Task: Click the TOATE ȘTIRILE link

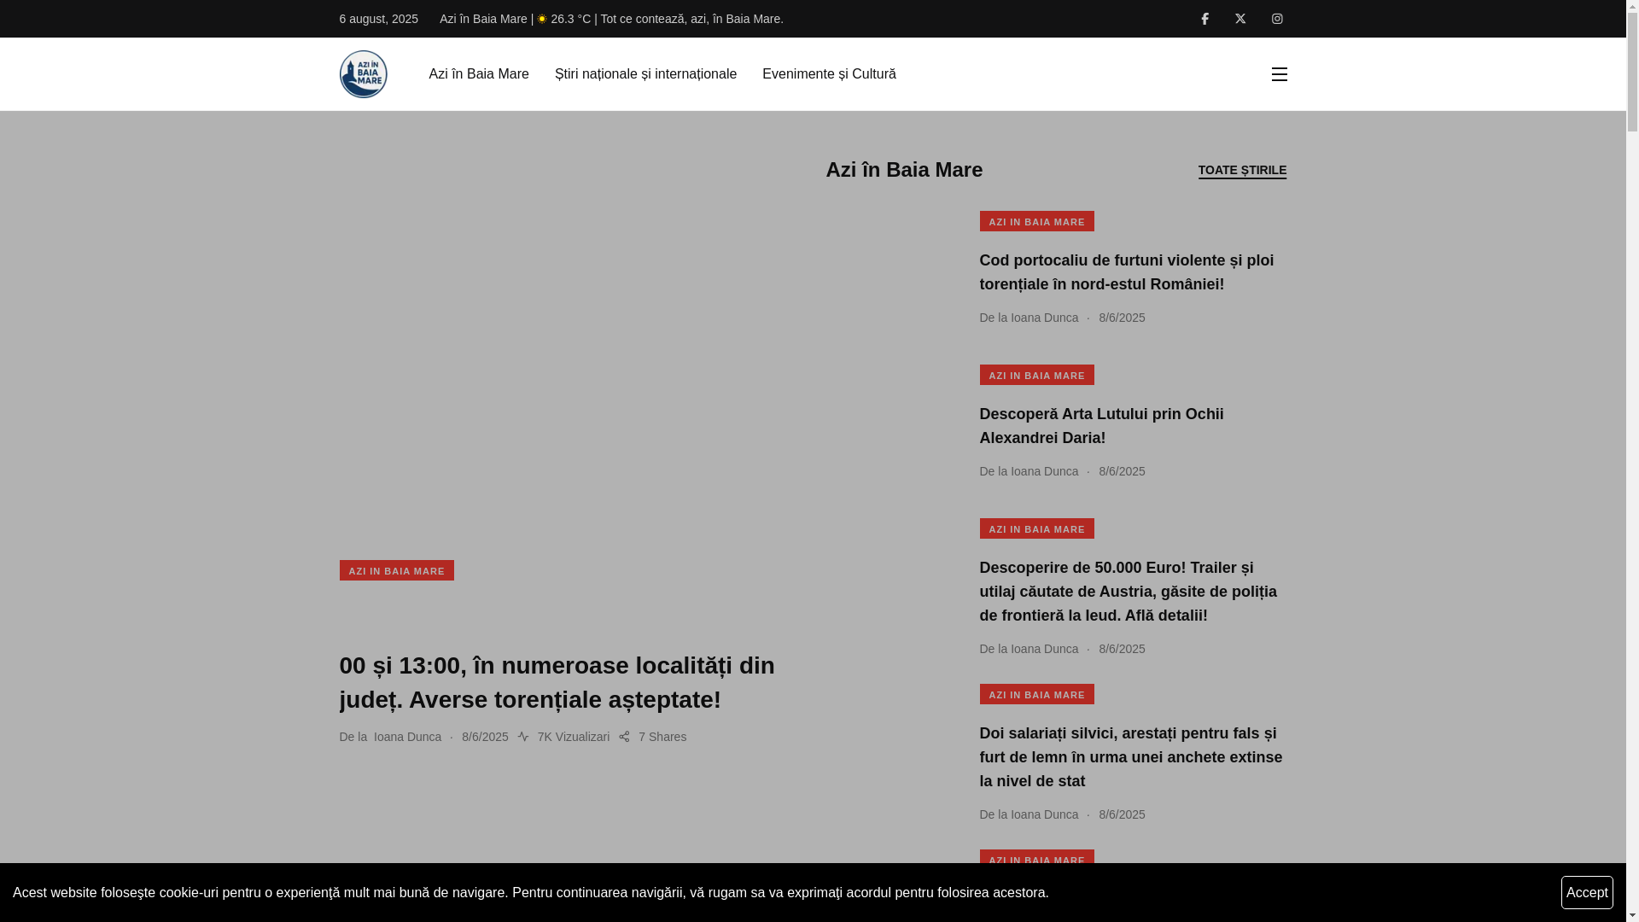Action: point(1242,170)
